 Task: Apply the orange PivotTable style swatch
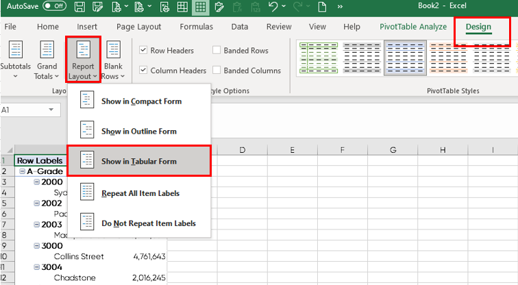(447, 56)
